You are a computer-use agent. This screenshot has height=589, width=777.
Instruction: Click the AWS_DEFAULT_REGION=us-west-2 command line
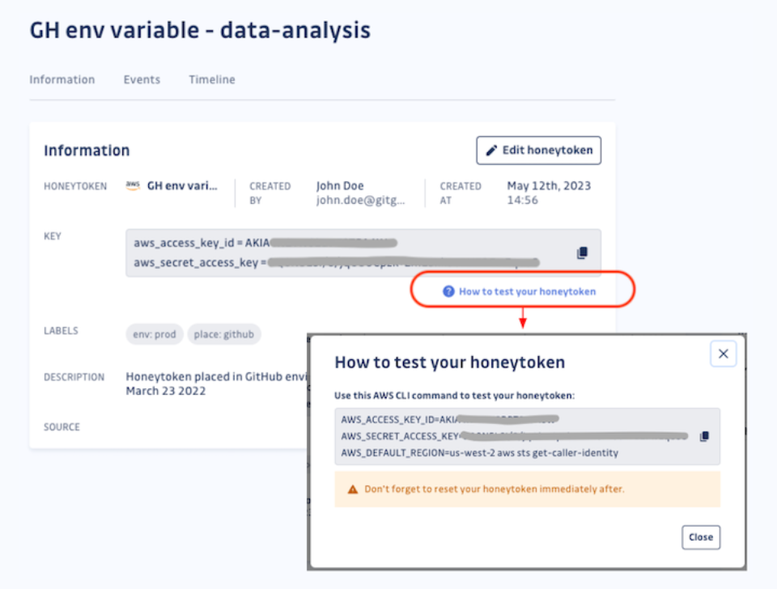(x=479, y=453)
